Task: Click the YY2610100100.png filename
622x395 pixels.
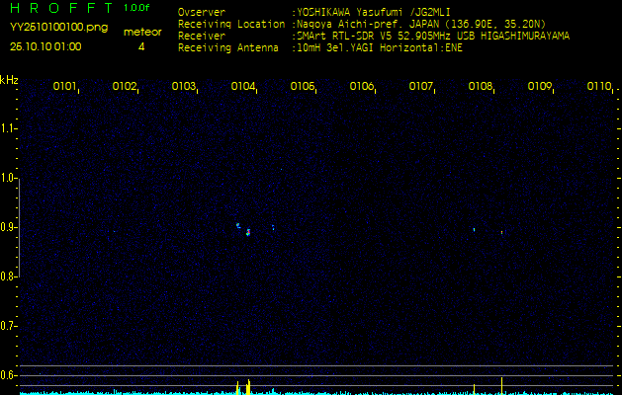Action: pyautogui.click(x=58, y=28)
